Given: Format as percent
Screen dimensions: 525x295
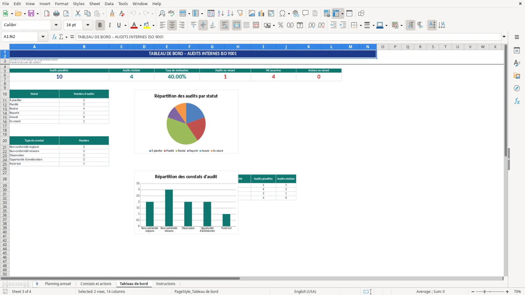Looking at the screenshot, I should (281, 25).
